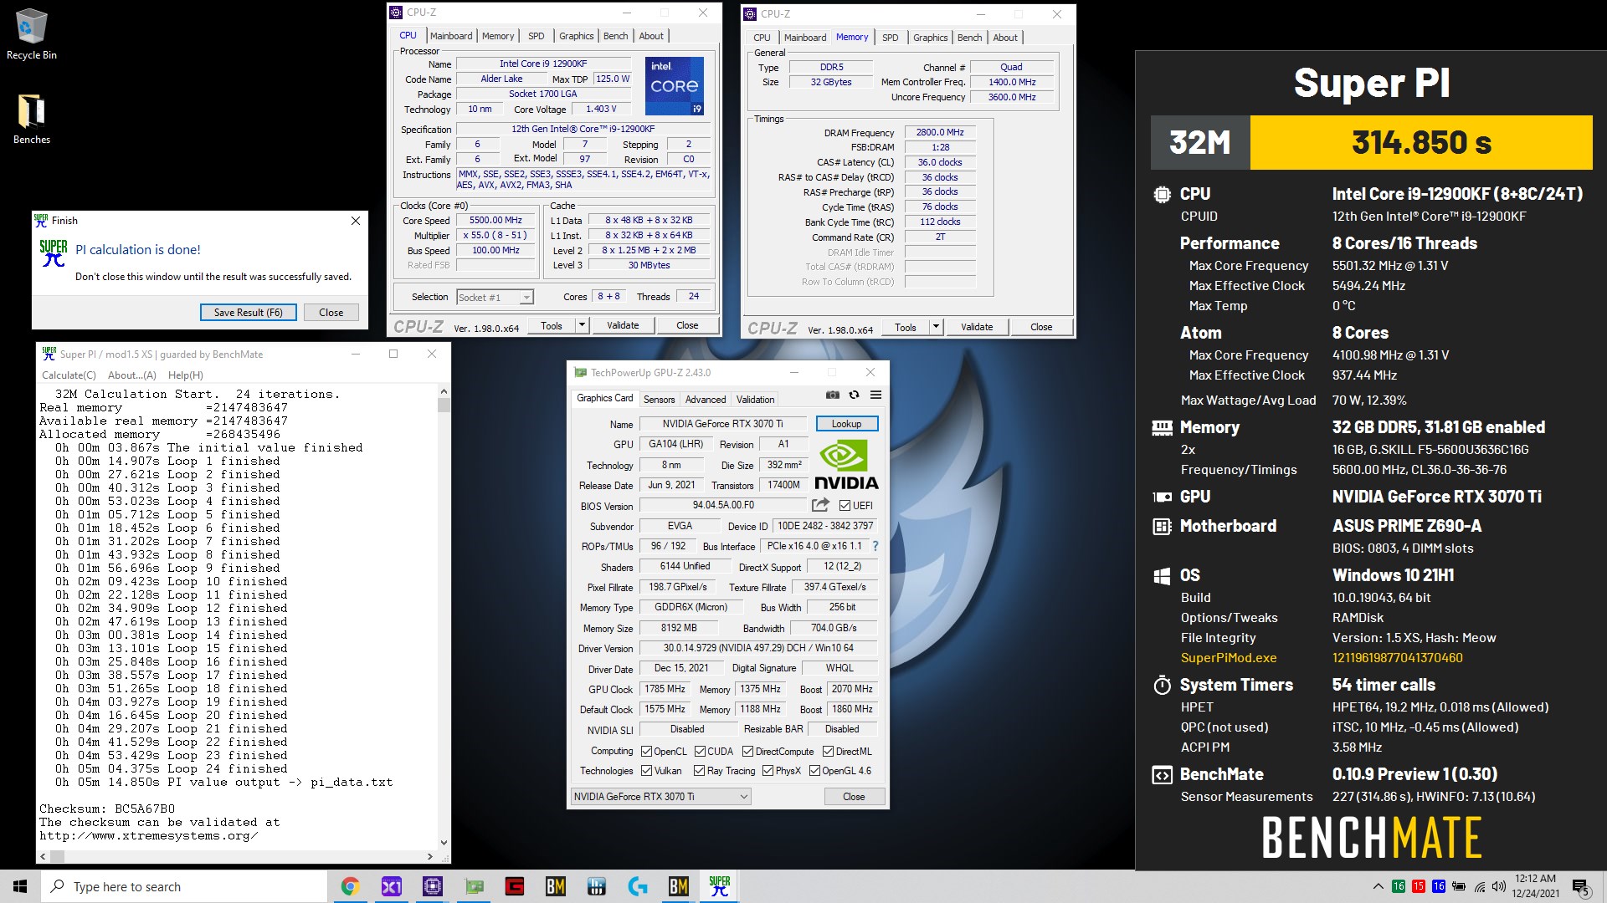Switch to CPU-Z taskbar icon
1607x903 pixels.
tap(432, 886)
